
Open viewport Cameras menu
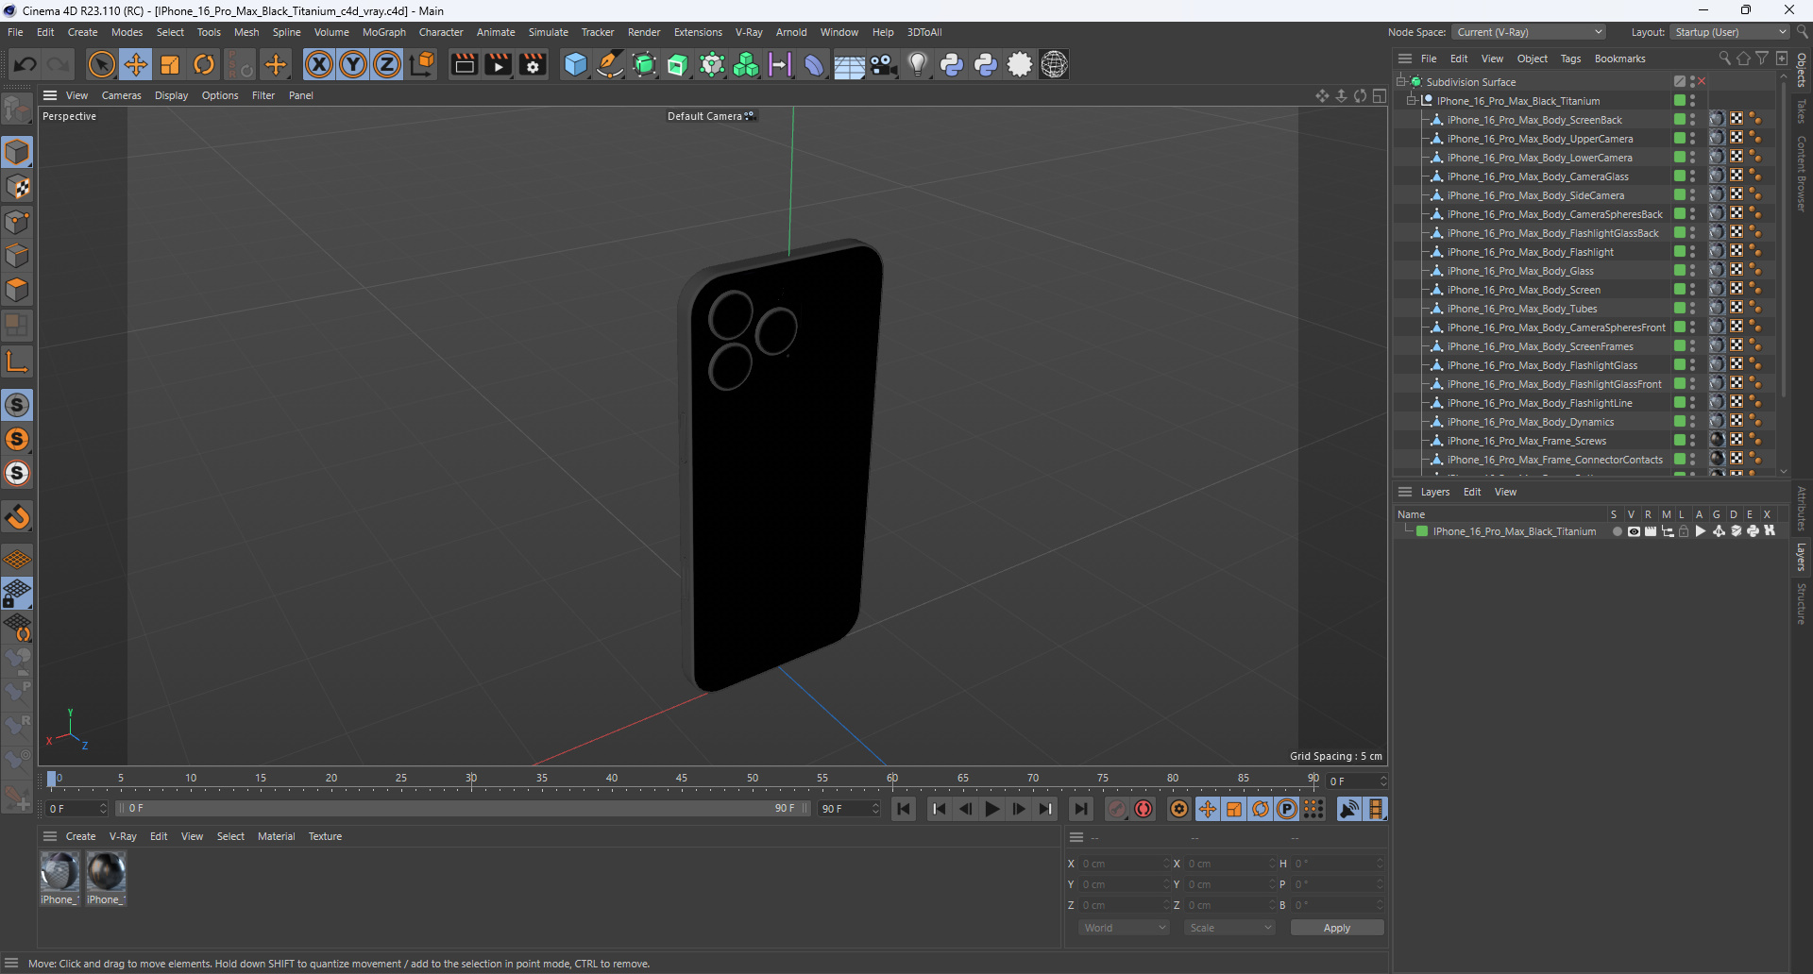[x=121, y=95]
